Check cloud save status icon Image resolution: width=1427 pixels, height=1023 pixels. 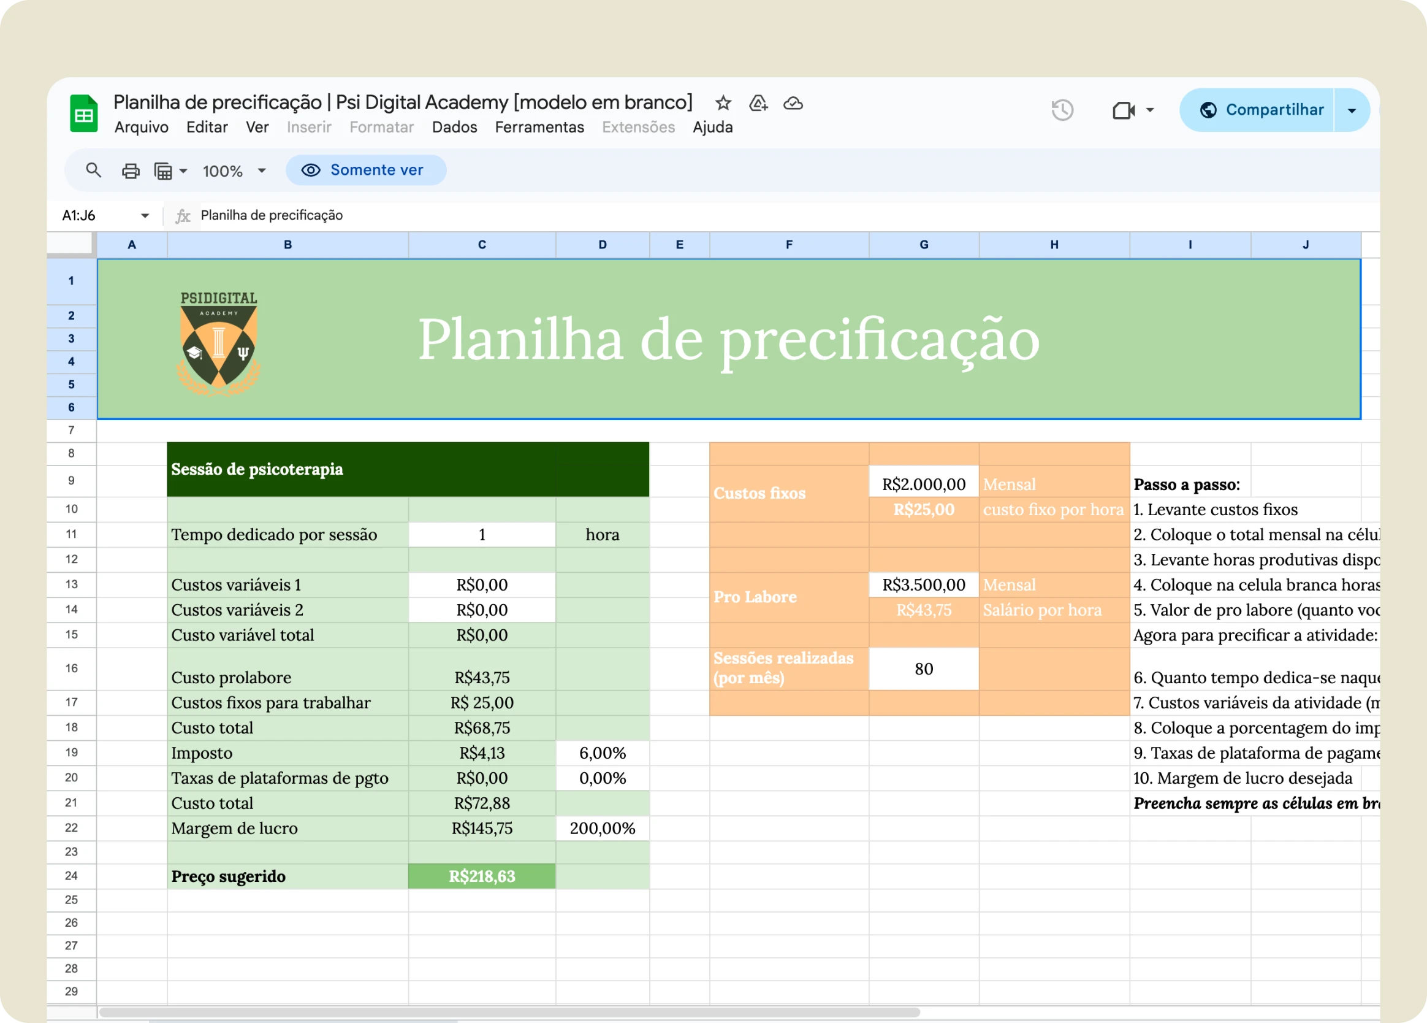click(x=793, y=102)
